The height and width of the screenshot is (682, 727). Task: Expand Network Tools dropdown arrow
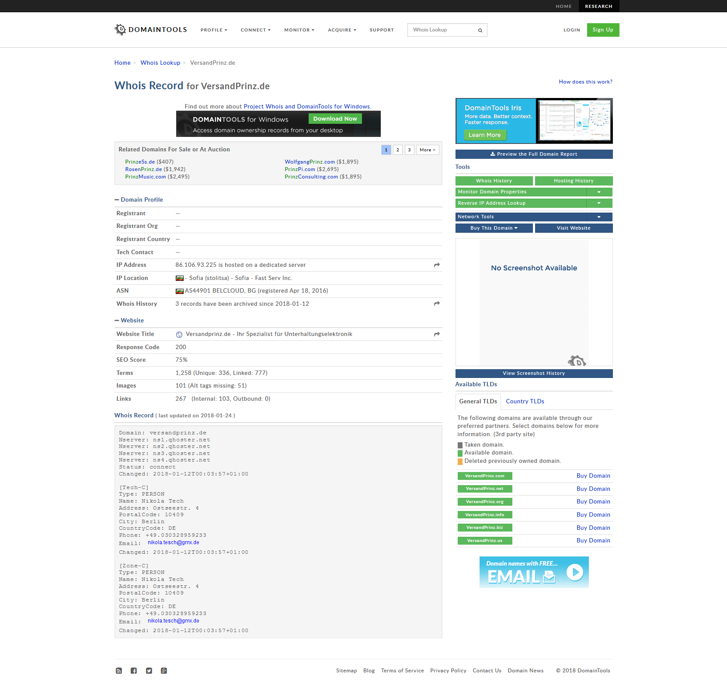[x=599, y=217]
